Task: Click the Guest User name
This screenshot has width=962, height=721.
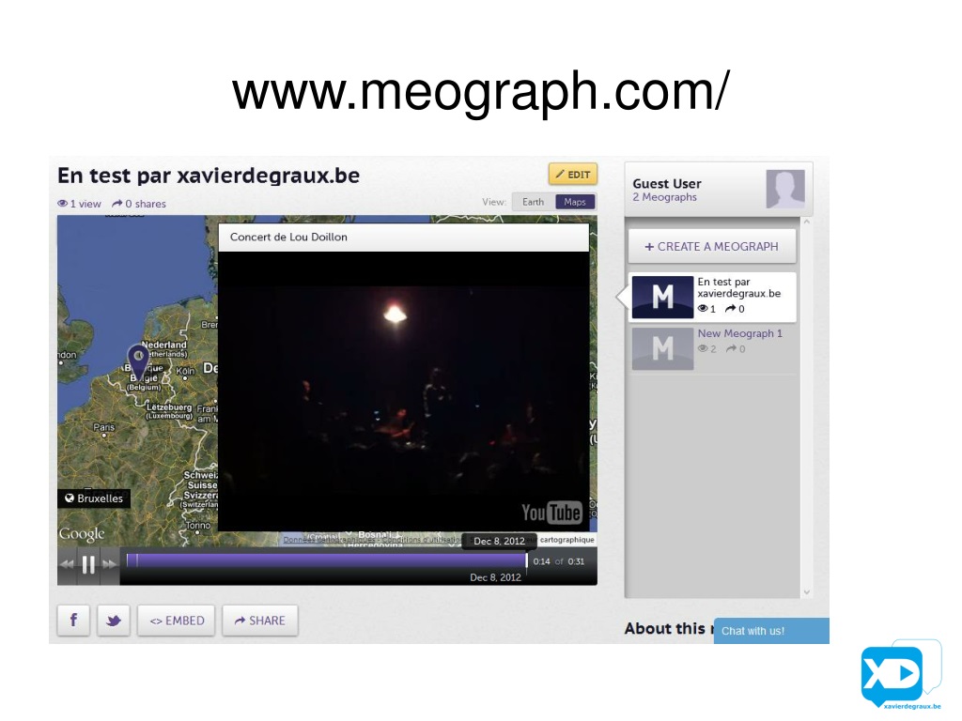Action: click(667, 183)
